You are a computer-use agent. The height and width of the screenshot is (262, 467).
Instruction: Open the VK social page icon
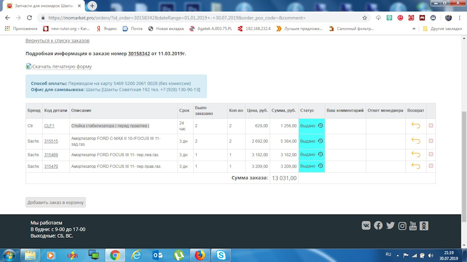tap(366, 226)
